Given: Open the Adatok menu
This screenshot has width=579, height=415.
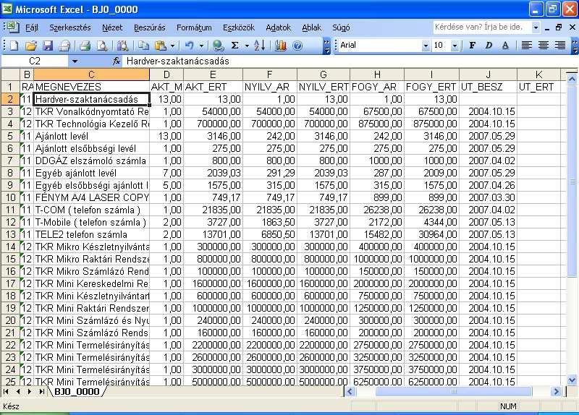Looking at the screenshot, I should click(279, 27).
